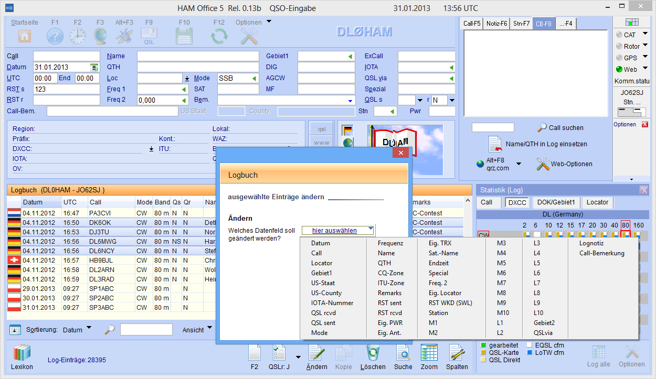Click the qsl button beside the map

coord(322,129)
